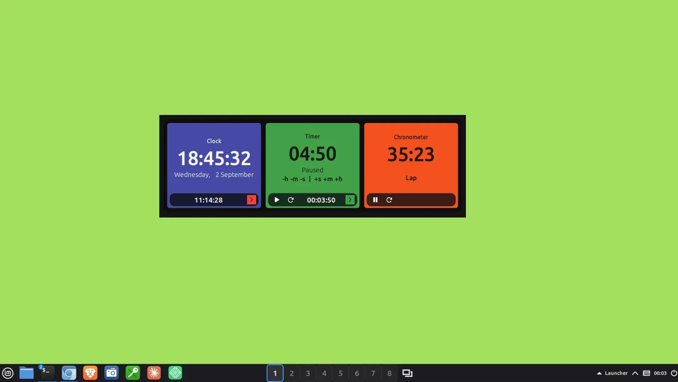Start the paused timer with play button
This screenshot has height=382, width=678.
click(x=277, y=200)
